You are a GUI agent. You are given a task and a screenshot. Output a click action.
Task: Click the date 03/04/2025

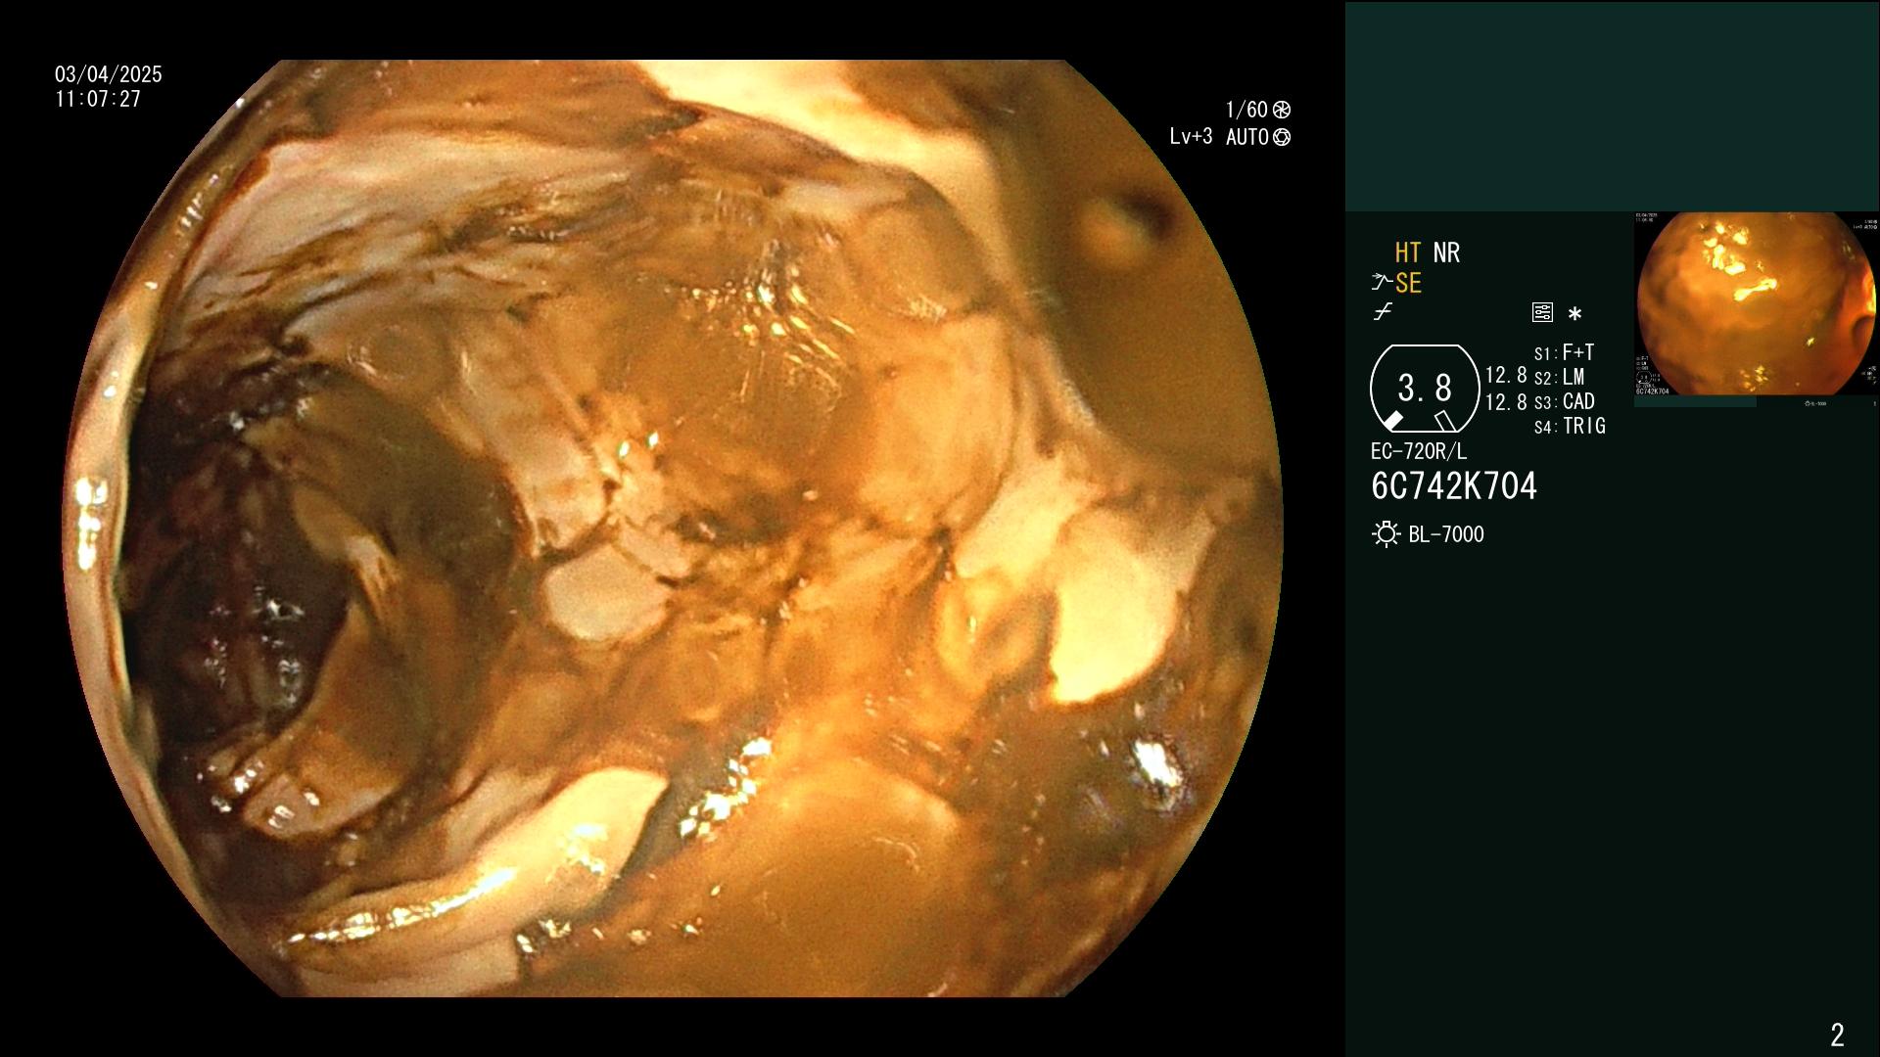point(109,74)
